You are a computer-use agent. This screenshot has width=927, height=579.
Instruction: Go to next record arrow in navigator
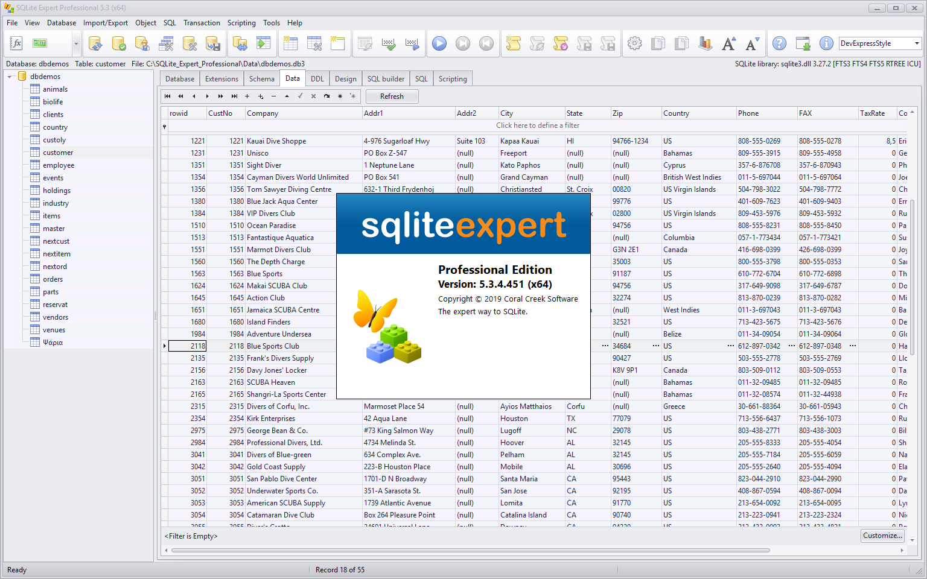point(208,96)
